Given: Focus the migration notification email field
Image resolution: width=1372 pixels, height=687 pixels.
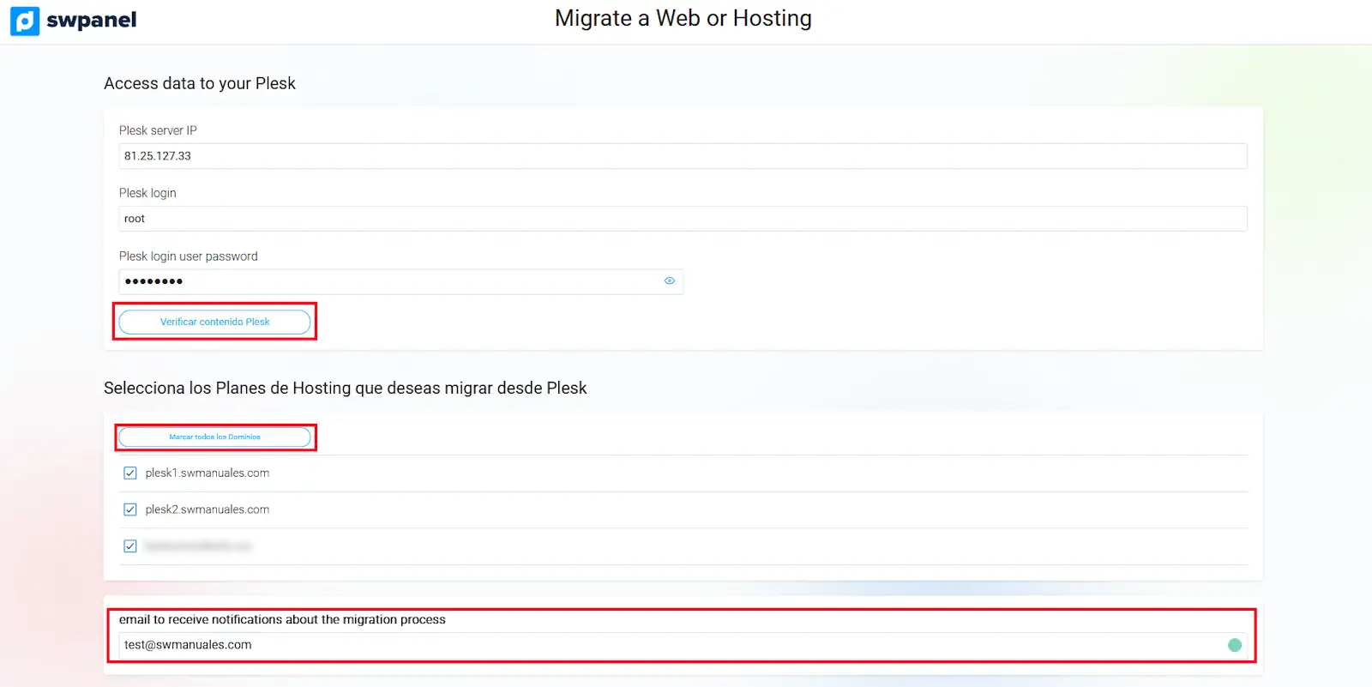Looking at the screenshot, I should coord(669,645).
